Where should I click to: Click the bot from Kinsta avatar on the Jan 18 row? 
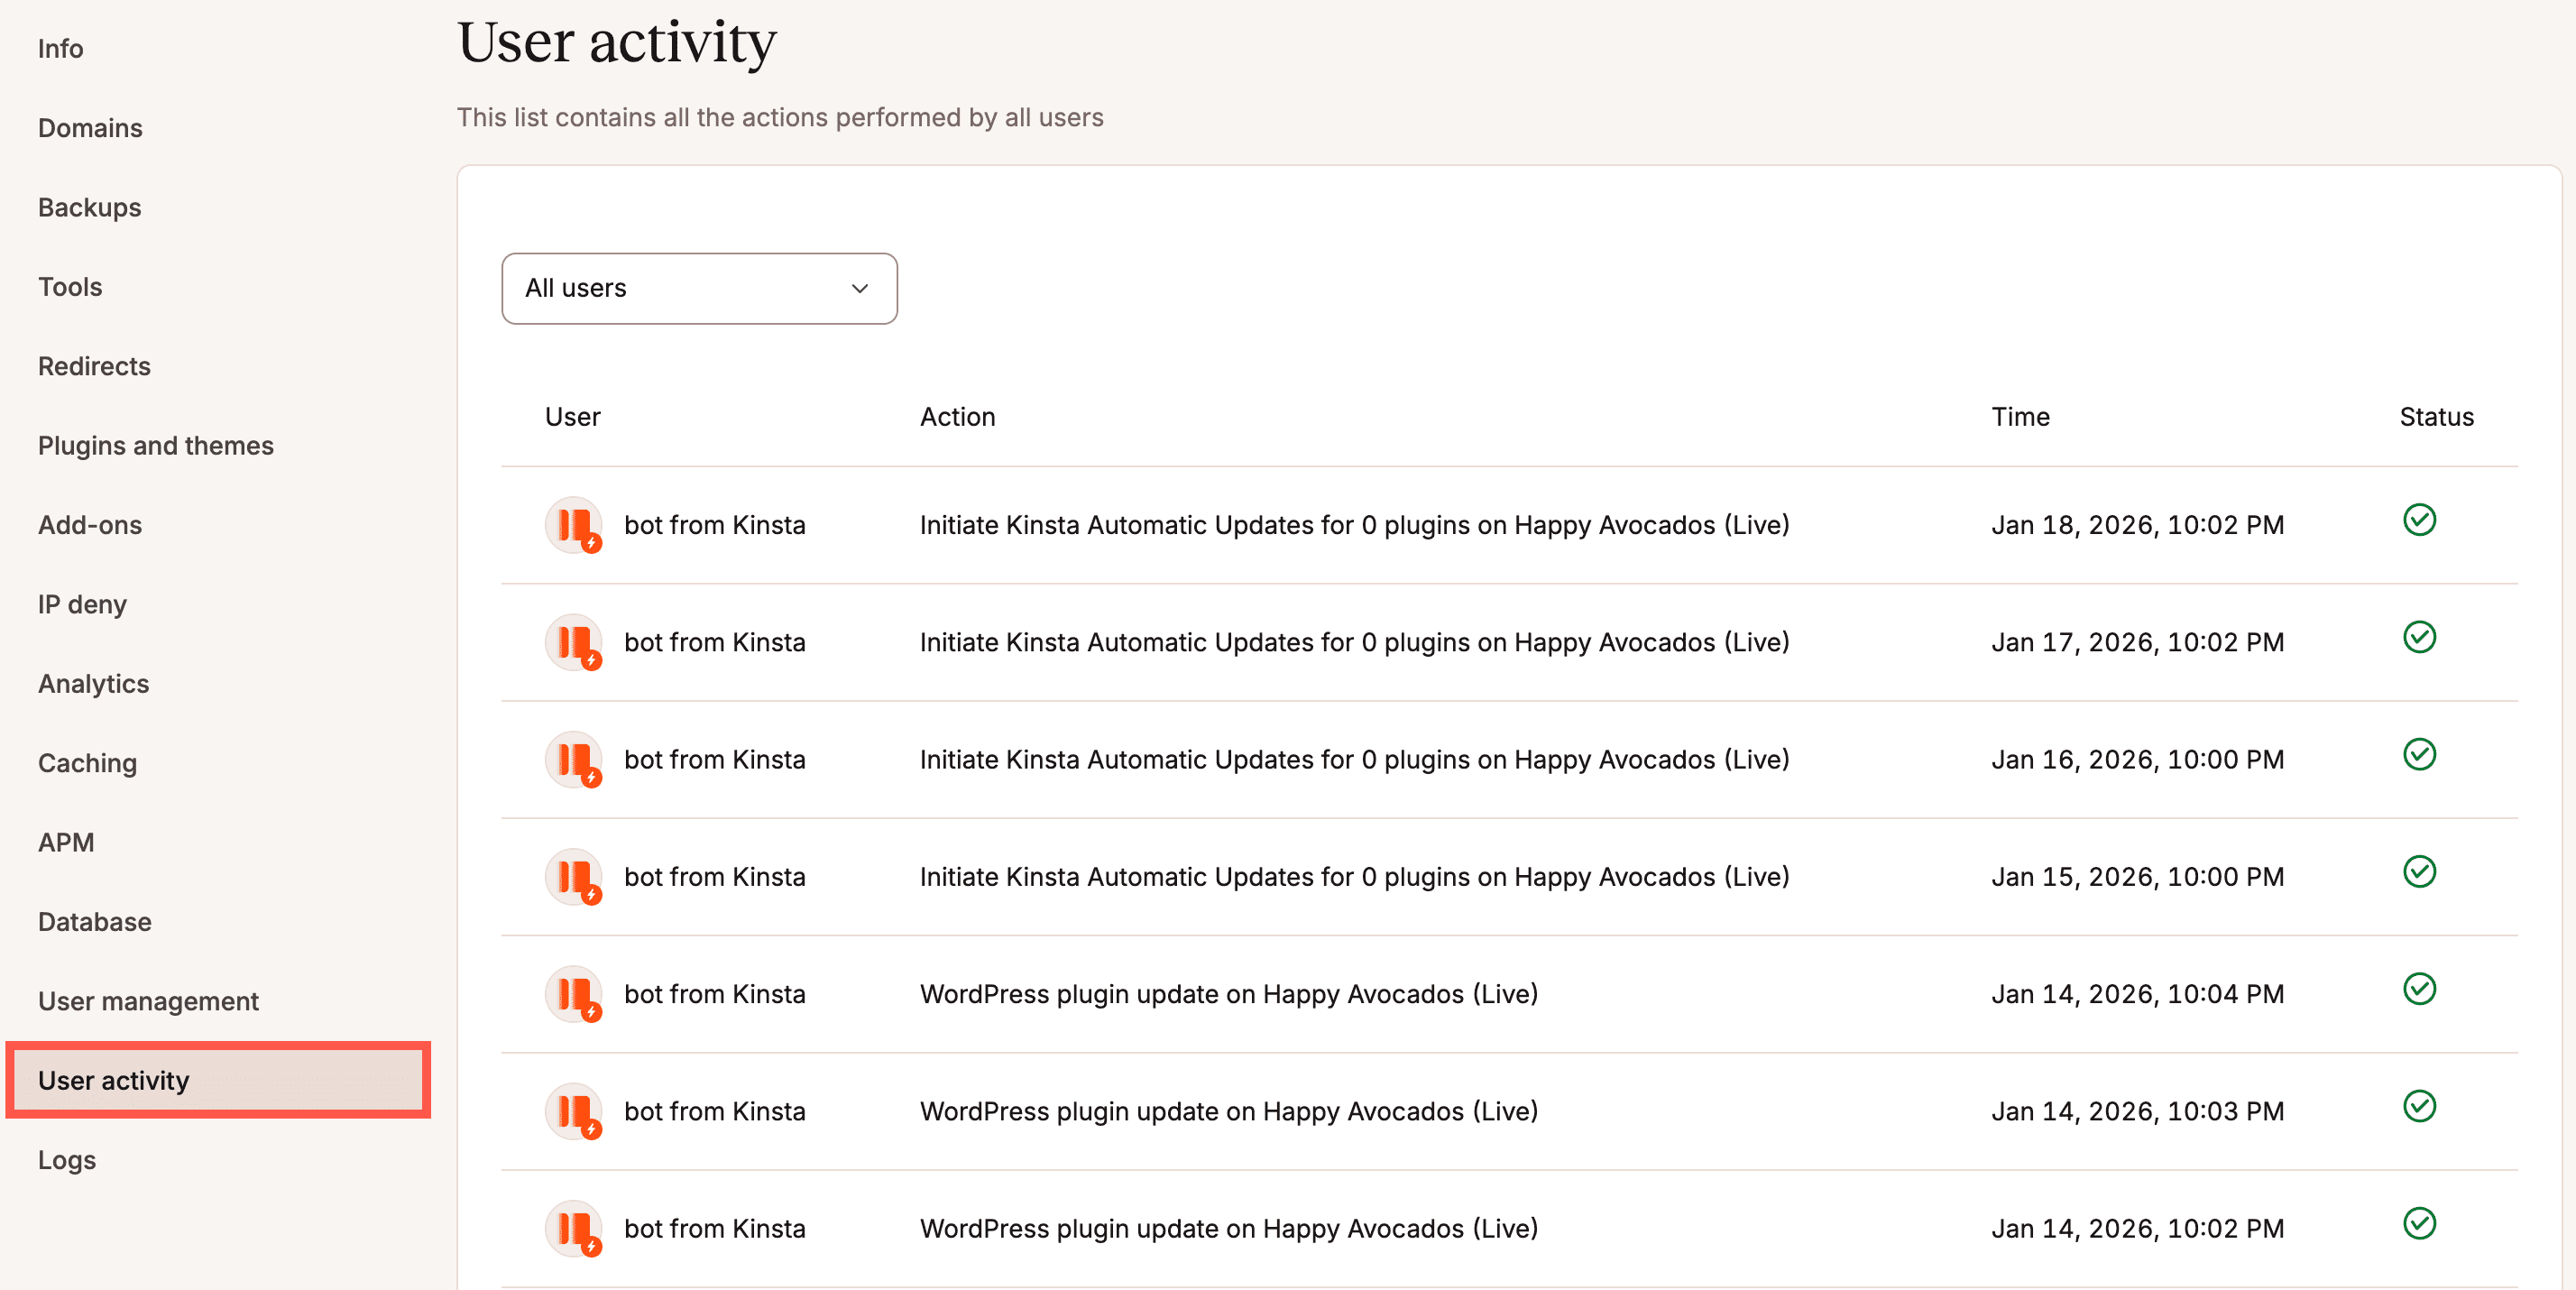tap(574, 524)
